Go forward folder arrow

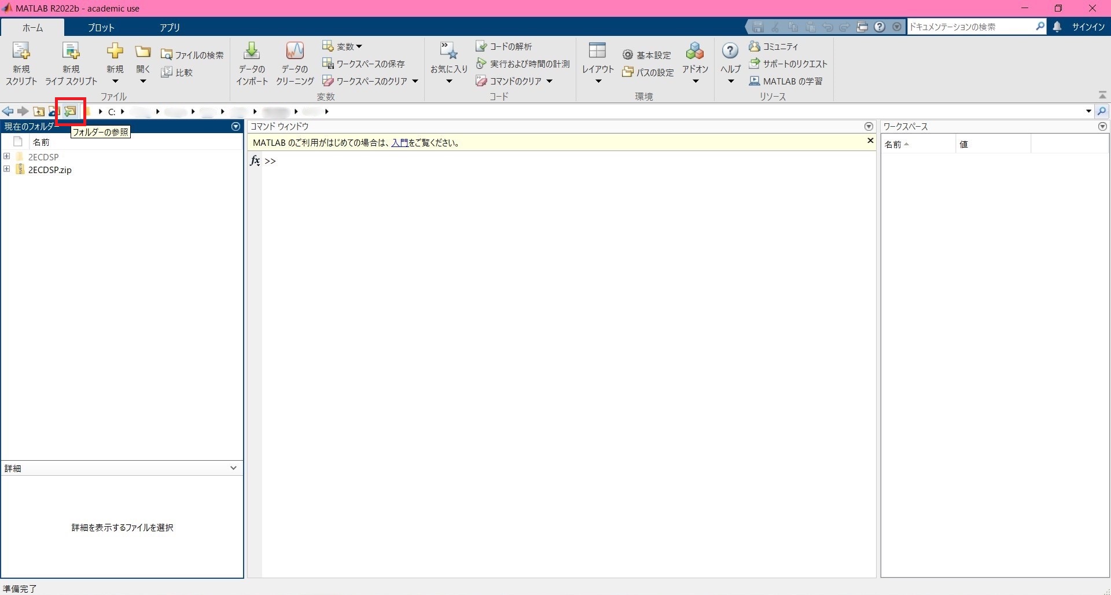23,111
